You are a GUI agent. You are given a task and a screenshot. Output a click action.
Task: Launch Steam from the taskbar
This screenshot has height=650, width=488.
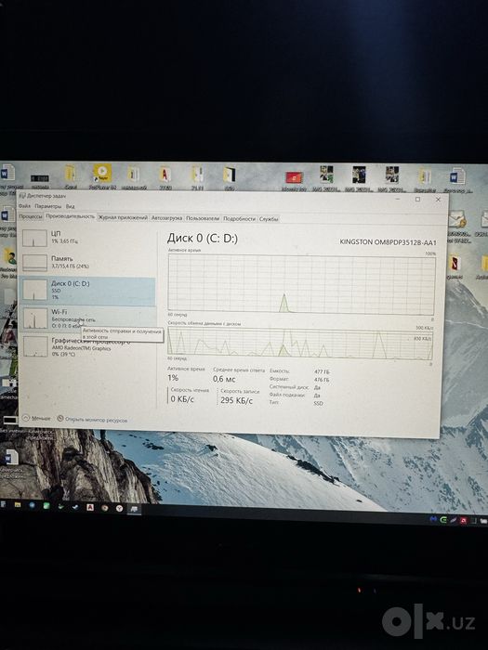click(75, 506)
